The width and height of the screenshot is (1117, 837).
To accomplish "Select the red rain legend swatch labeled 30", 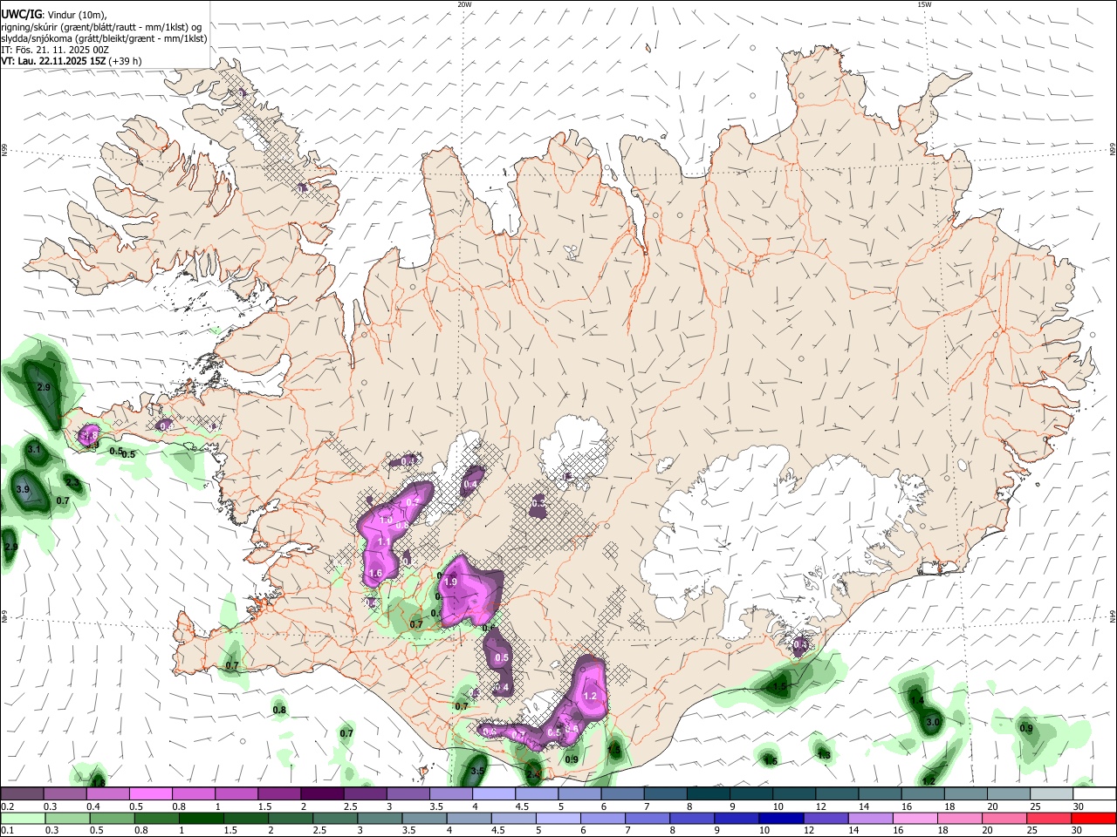I will (1094, 818).
